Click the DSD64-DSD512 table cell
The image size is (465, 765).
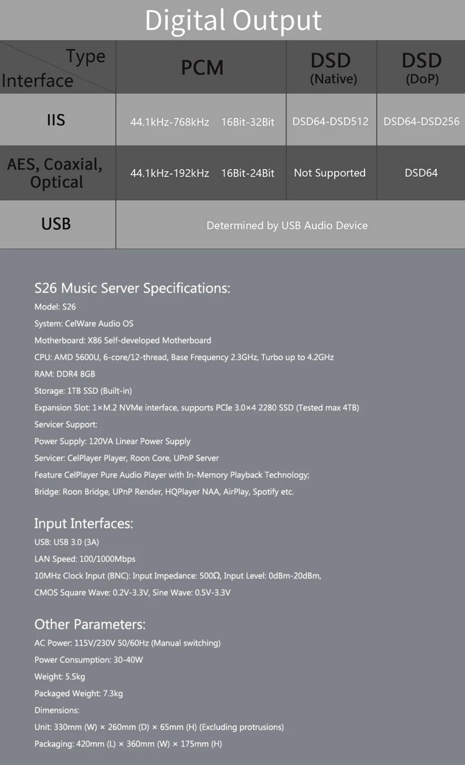point(330,121)
